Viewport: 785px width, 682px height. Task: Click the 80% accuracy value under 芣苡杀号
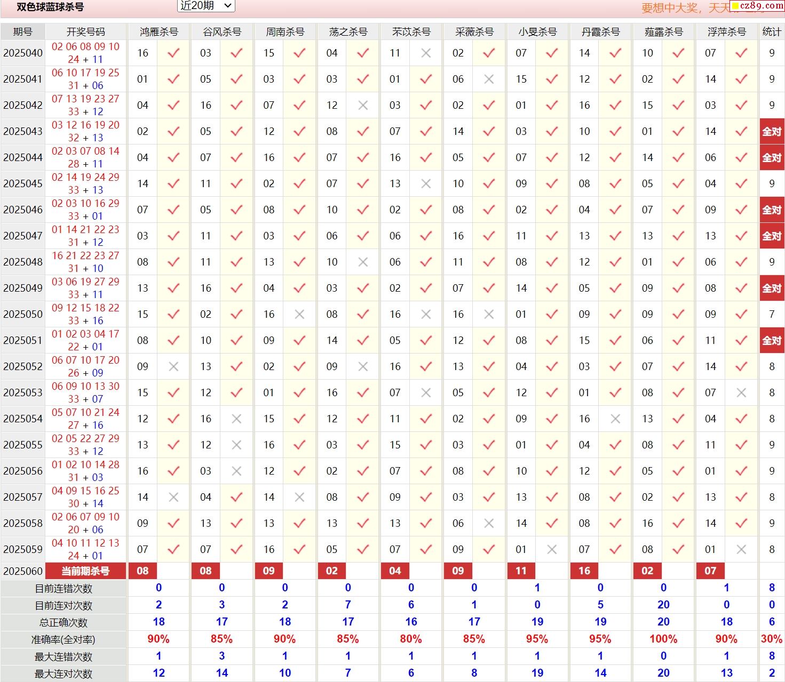(411, 639)
